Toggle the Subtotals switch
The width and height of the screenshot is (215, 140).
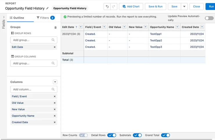pos(137,135)
